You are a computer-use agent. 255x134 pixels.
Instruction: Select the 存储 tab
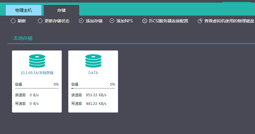click(x=61, y=10)
